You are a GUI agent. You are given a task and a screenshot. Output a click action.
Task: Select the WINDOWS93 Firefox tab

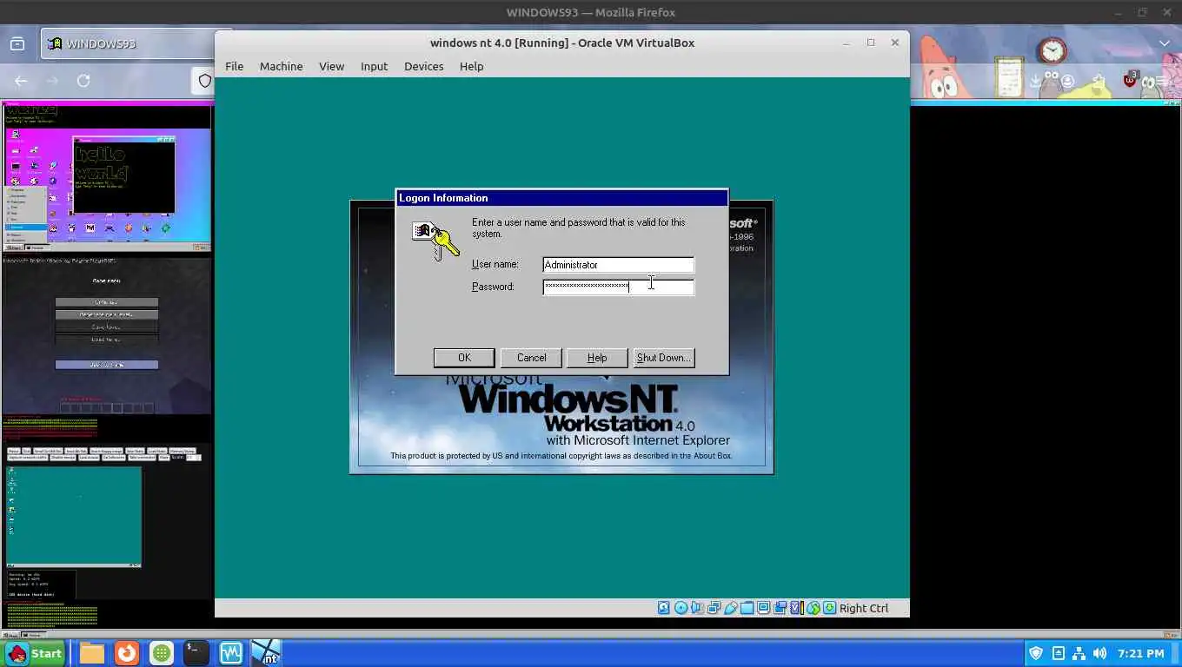point(127,43)
